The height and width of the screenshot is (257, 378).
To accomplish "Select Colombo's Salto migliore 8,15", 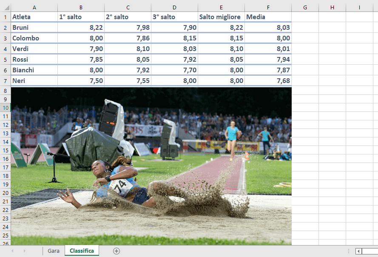I will tap(221, 38).
